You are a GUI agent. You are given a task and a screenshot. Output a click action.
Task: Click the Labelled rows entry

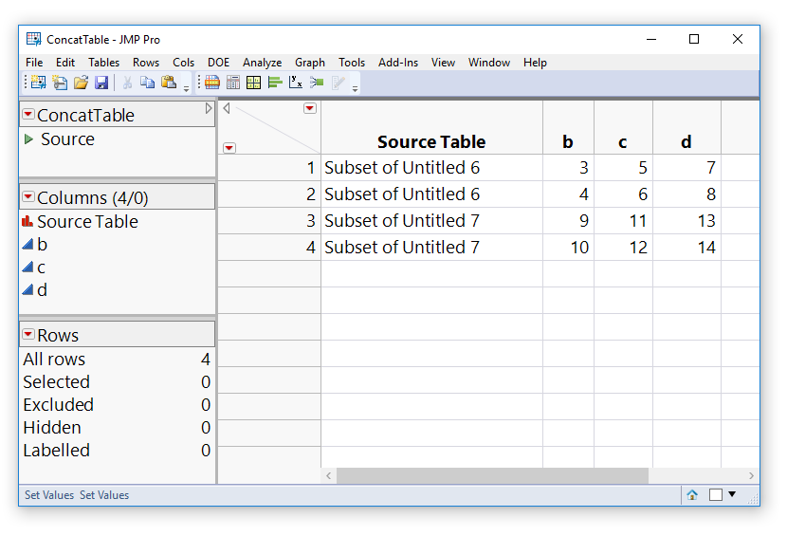pyautogui.click(x=117, y=450)
